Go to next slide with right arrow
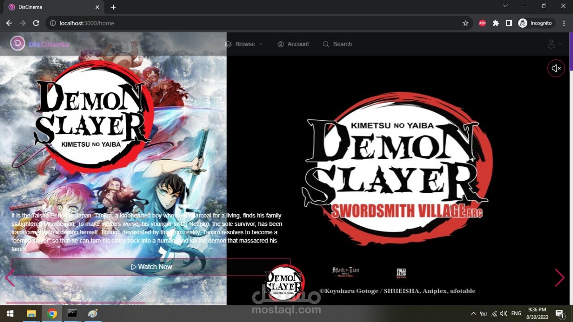The image size is (573, 322). [x=560, y=278]
